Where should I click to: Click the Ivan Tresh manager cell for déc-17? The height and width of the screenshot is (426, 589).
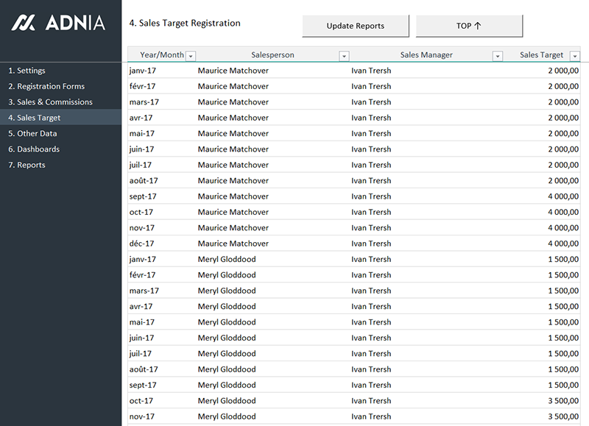tap(371, 244)
